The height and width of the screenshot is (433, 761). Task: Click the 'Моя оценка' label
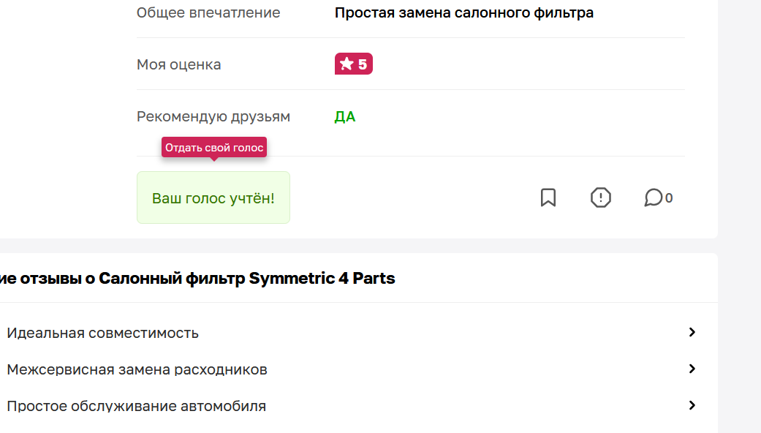pos(178,64)
